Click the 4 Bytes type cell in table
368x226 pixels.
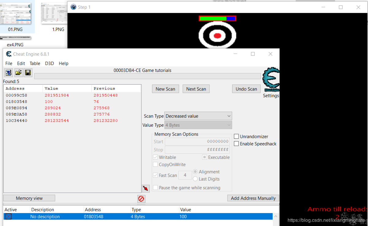(x=138, y=216)
